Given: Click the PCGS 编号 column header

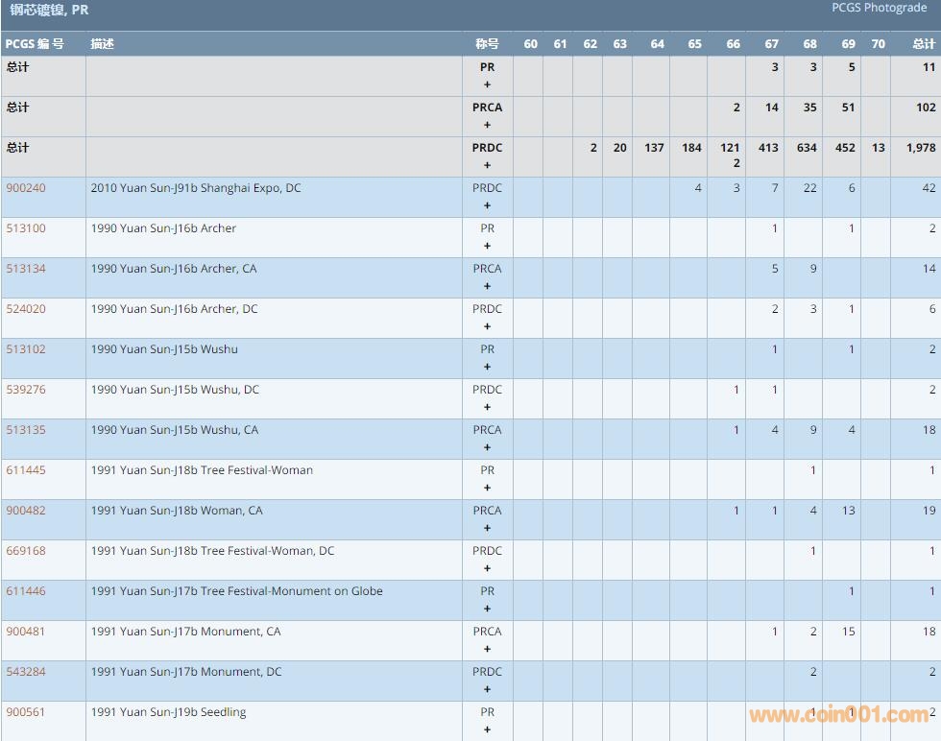Looking at the screenshot, I should tap(35, 44).
